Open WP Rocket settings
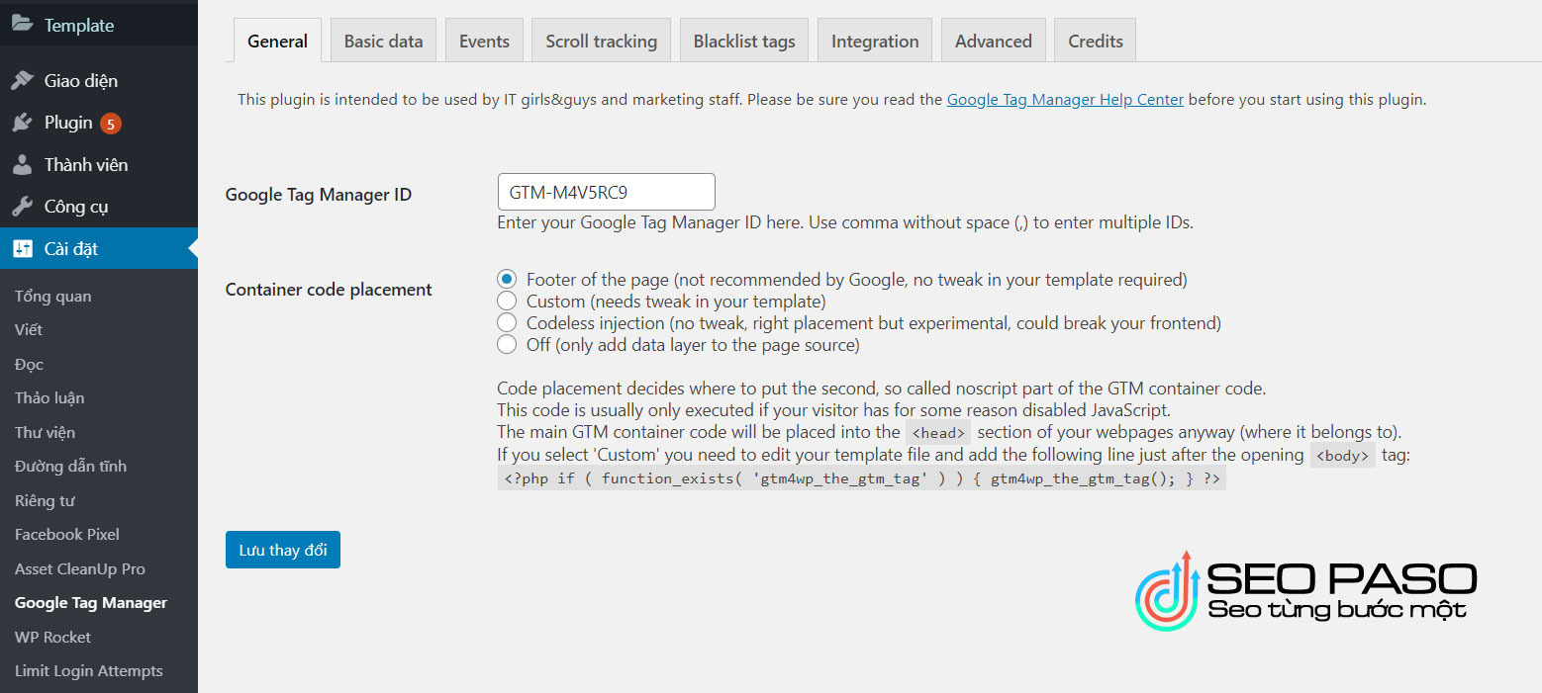The image size is (1542, 693). click(52, 637)
